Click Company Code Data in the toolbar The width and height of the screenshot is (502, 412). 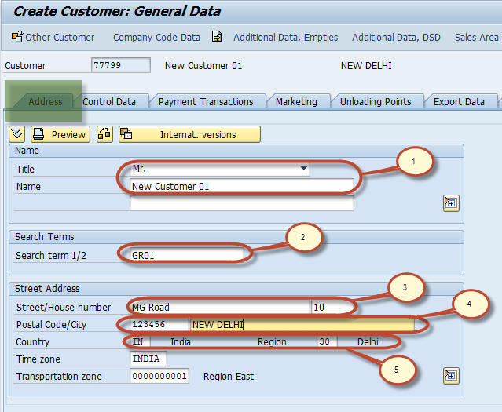156,37
